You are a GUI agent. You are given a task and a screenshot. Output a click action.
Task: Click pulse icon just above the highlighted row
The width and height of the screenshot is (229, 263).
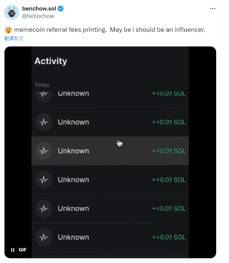pos(44,122)
